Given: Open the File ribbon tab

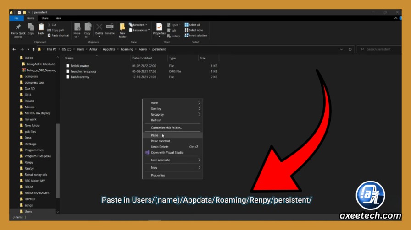Looking at the screenshot, I should point(17,18).
